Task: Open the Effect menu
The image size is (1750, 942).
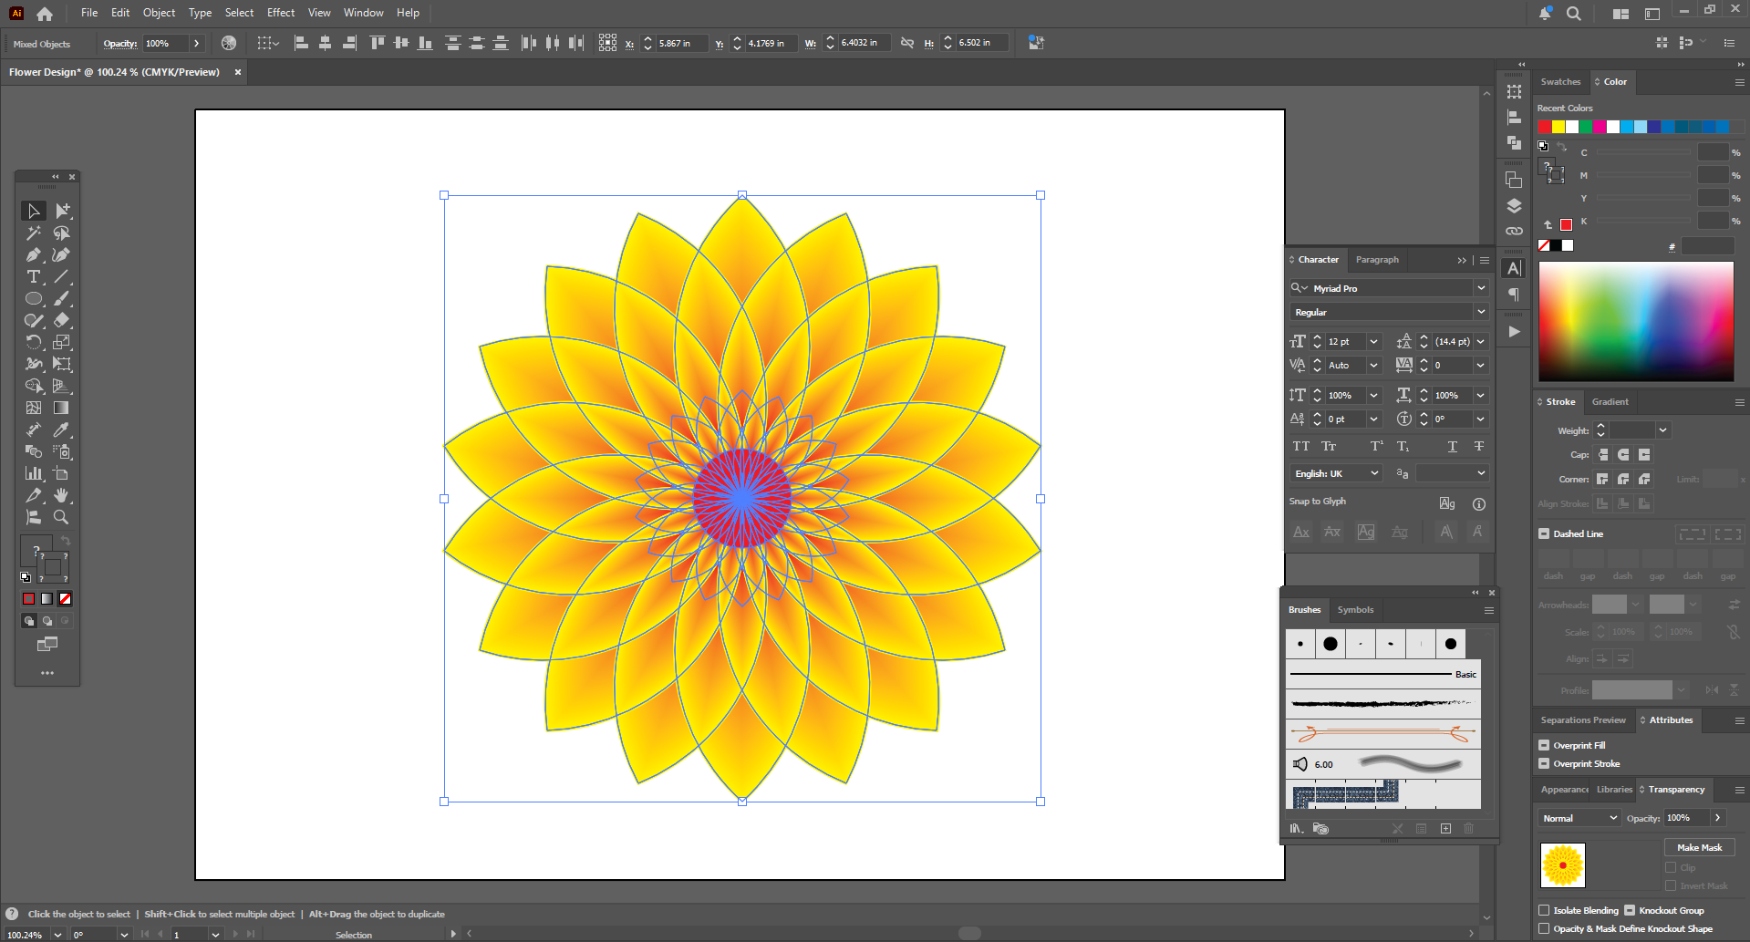Action: click(280, 13)
